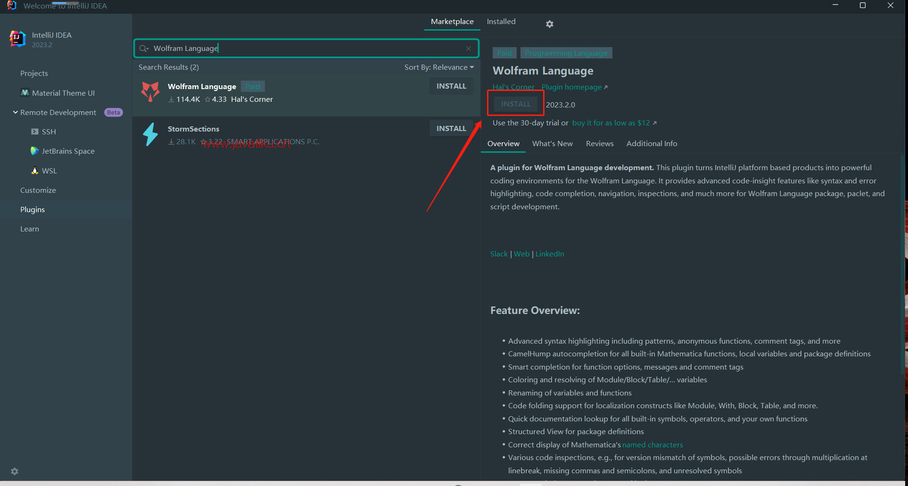Screen dimensions: 908x486
Task: Select the Overview tab
Action: [x=504, y=144]
